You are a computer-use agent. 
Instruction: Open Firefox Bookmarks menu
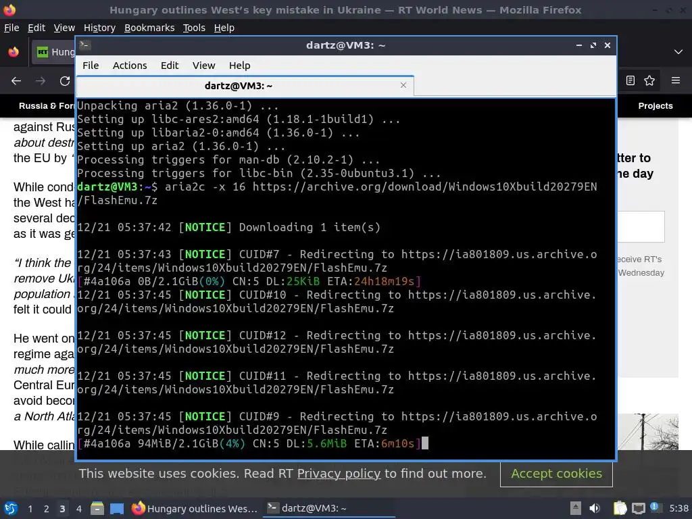click(x=149, y=28)
